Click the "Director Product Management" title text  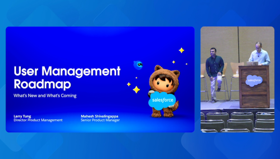coord(38,120)
